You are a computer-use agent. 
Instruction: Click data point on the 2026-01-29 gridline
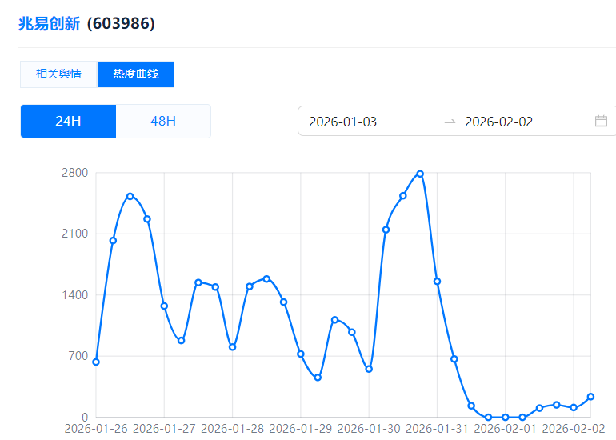pos(301,354)
